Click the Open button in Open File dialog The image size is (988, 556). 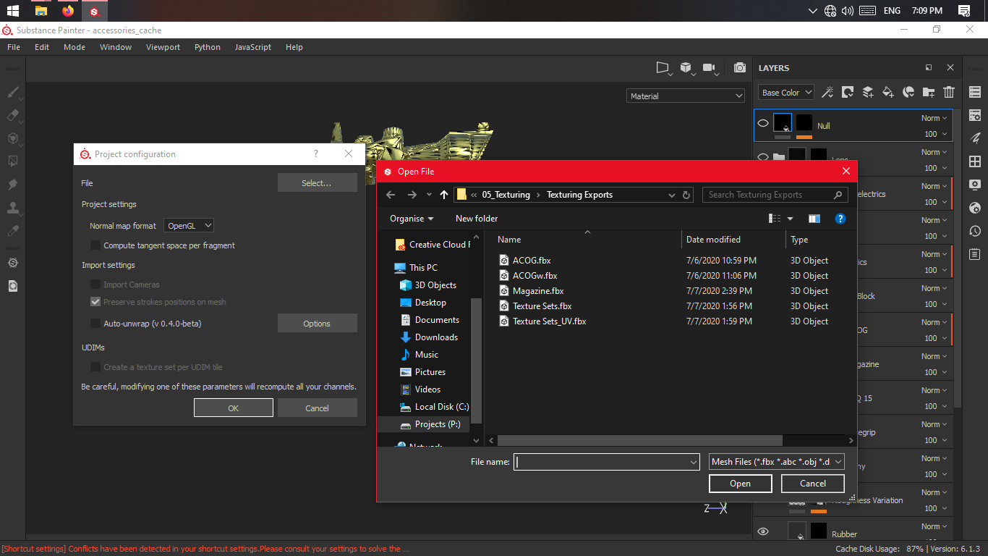[740, 484]
